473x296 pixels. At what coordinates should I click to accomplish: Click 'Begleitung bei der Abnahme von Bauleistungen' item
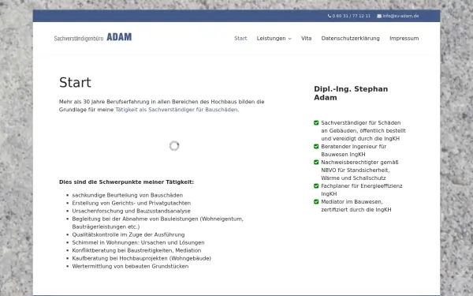click(x=158, y=223)
